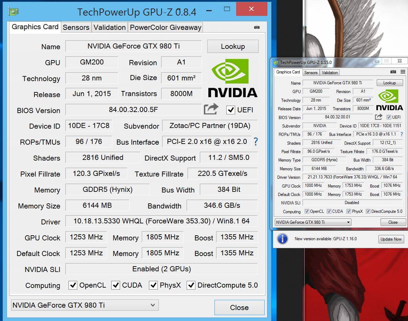Click the Update Now button
408x321 pixels.
(391, 239)
